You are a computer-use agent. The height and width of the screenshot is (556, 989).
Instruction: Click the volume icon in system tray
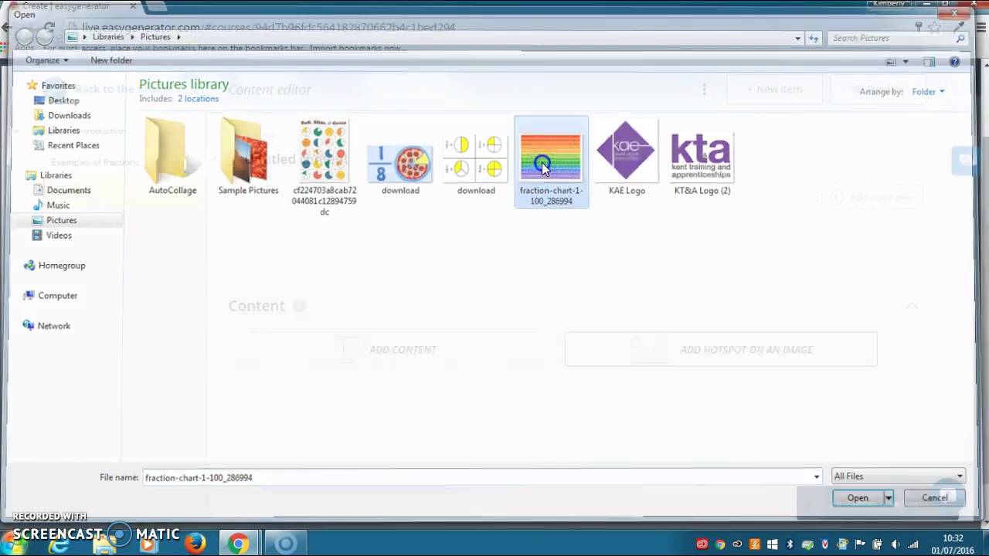(x=896, y=544)
